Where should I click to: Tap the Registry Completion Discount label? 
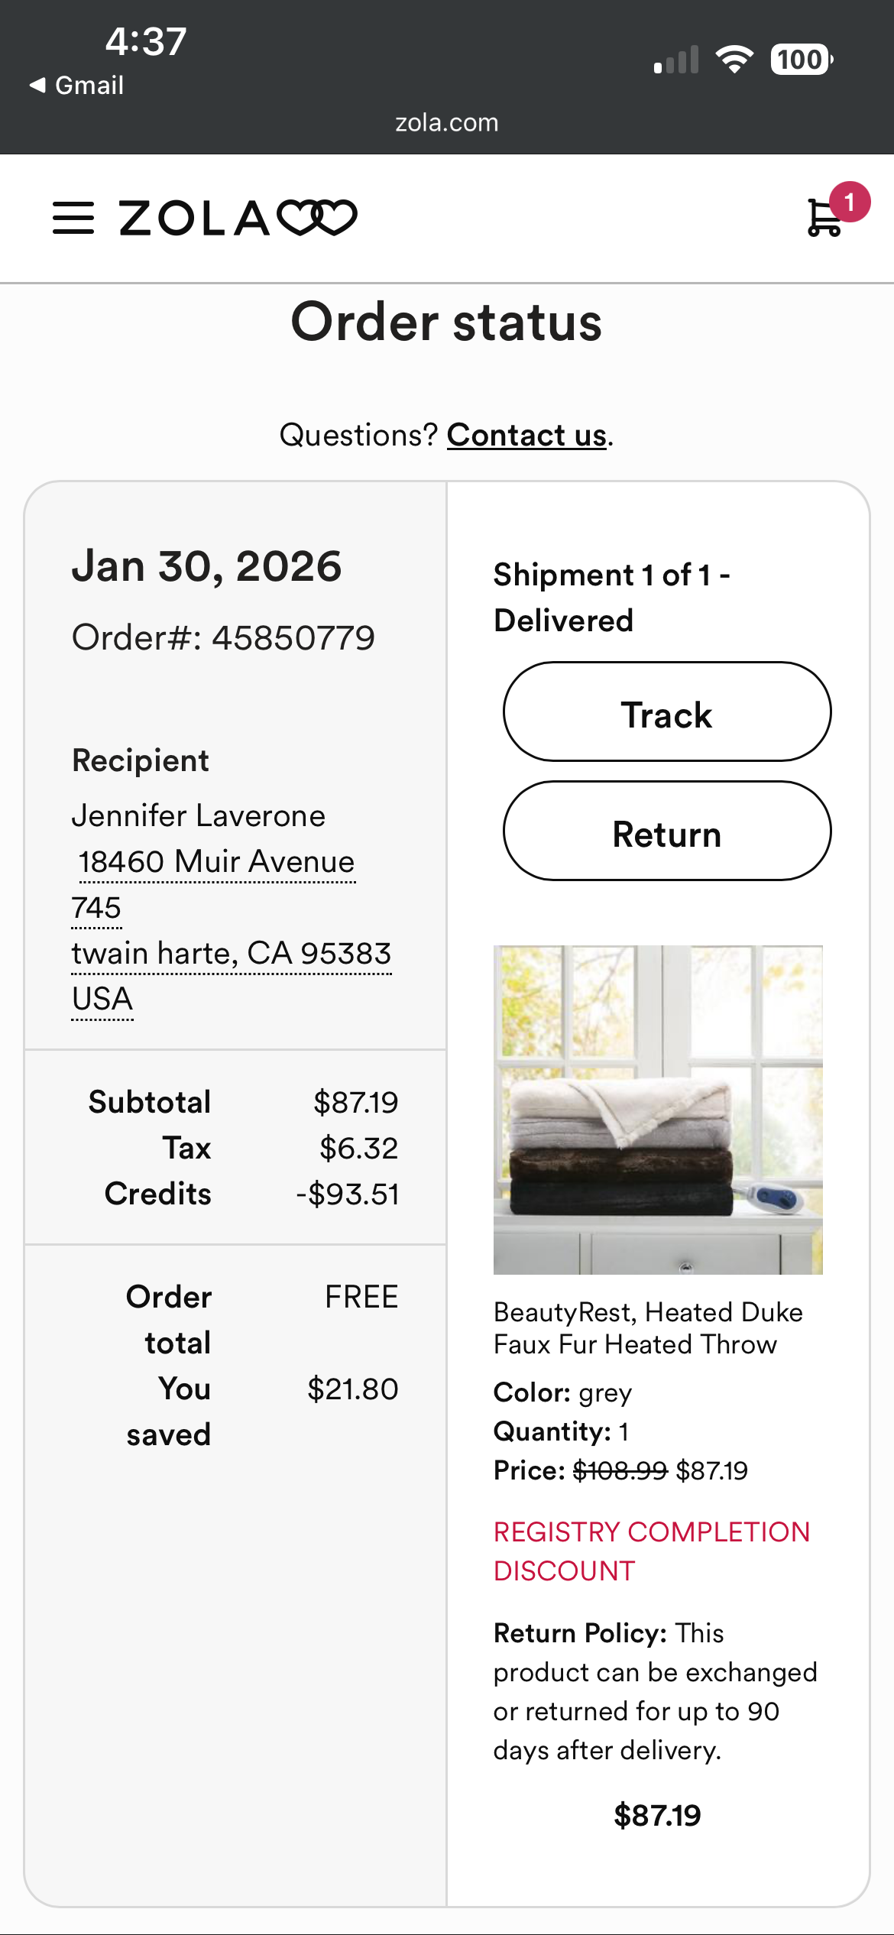coord(652,1551)
